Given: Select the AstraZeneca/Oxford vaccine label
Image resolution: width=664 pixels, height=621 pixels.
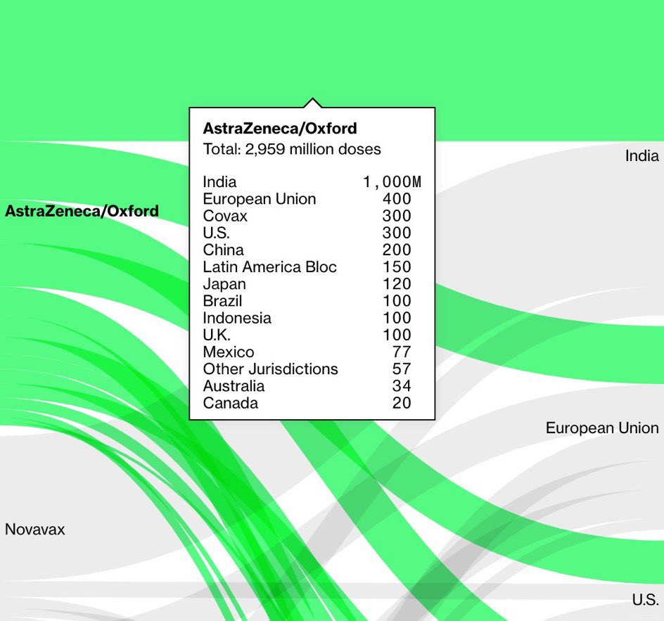Looking at the screenshot, I should (82, 211).
